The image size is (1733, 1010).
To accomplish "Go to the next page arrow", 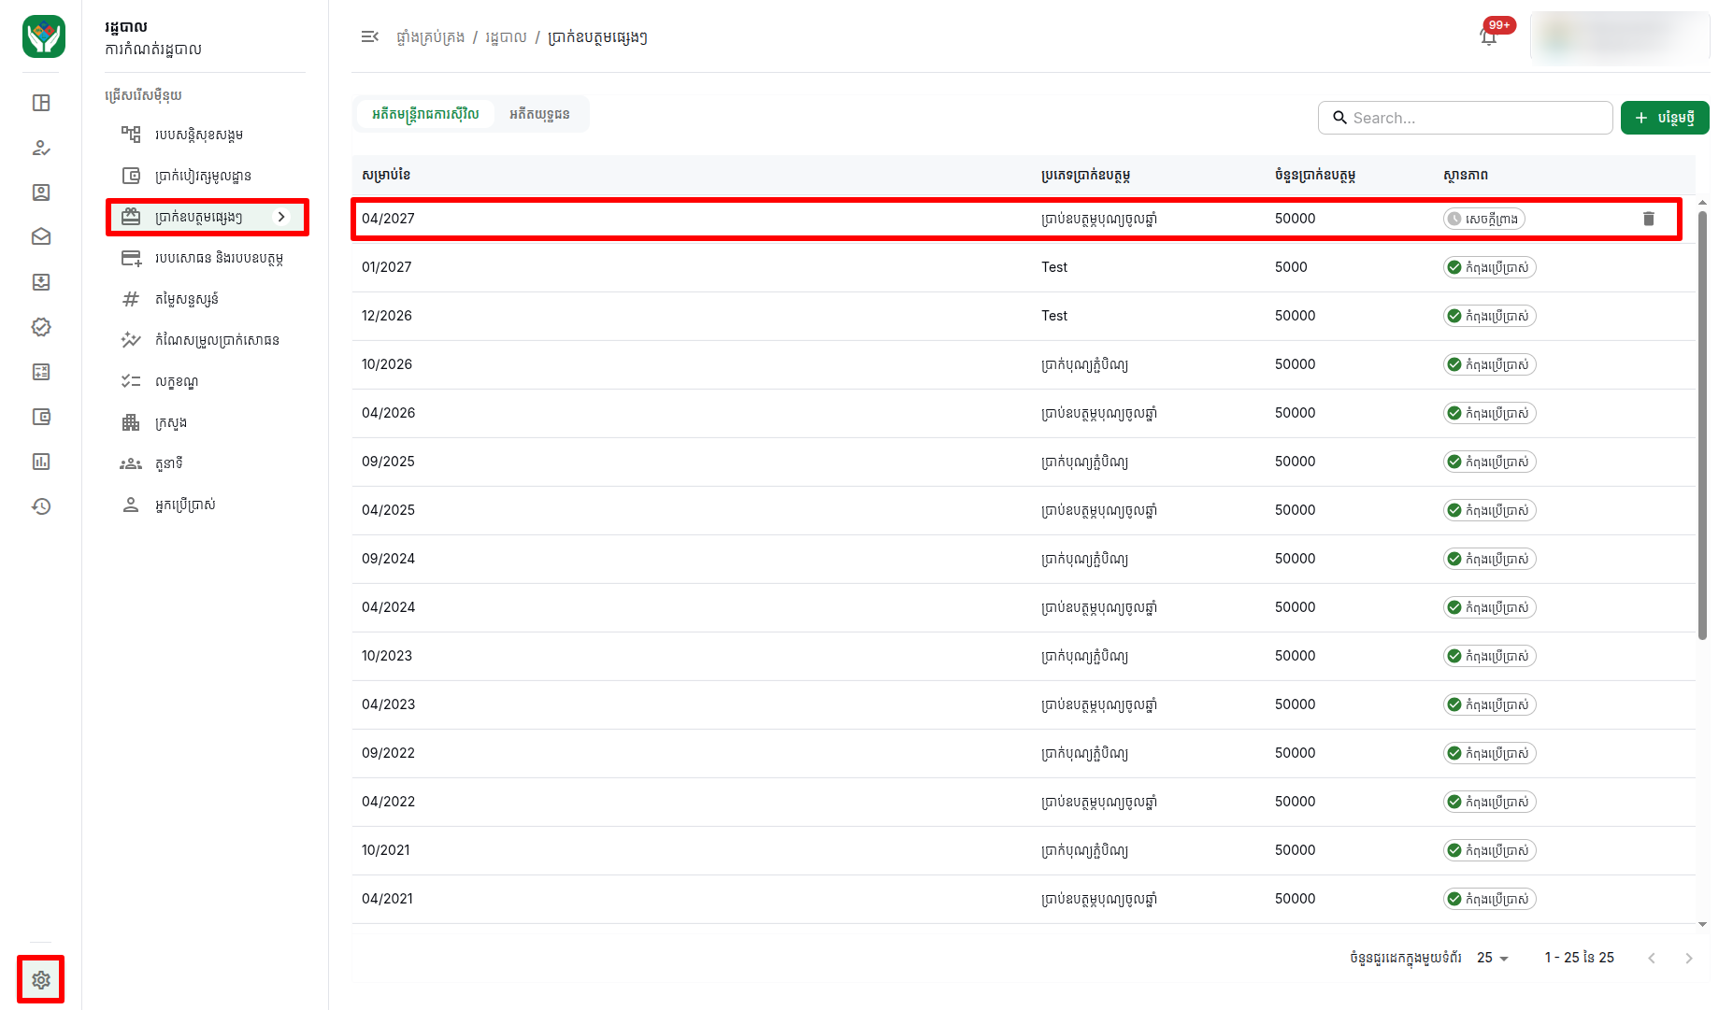I will click(x=1689, y=958).
